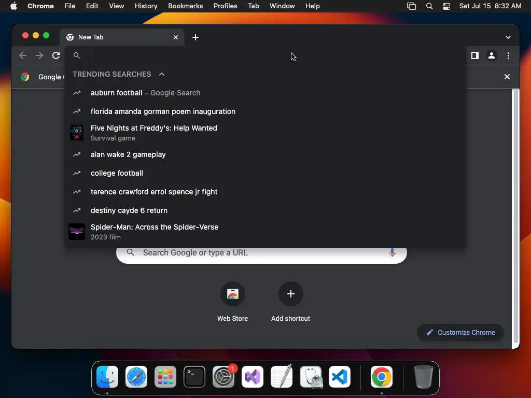Add a new shortcut
The height and width of the screenshot is (398, 531).
[290, 301]
